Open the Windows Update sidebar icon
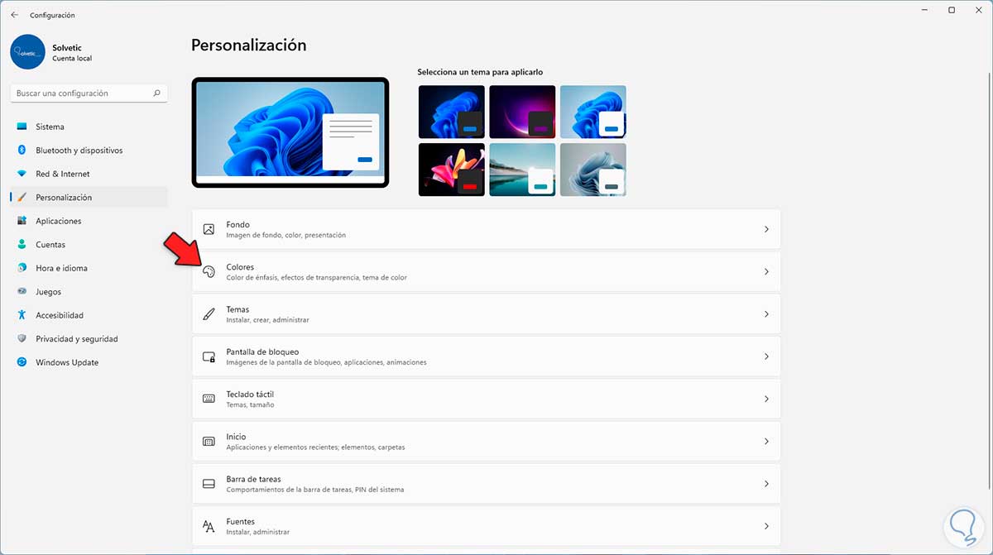Viewport: 993px width, 555px height. (22, 362)
